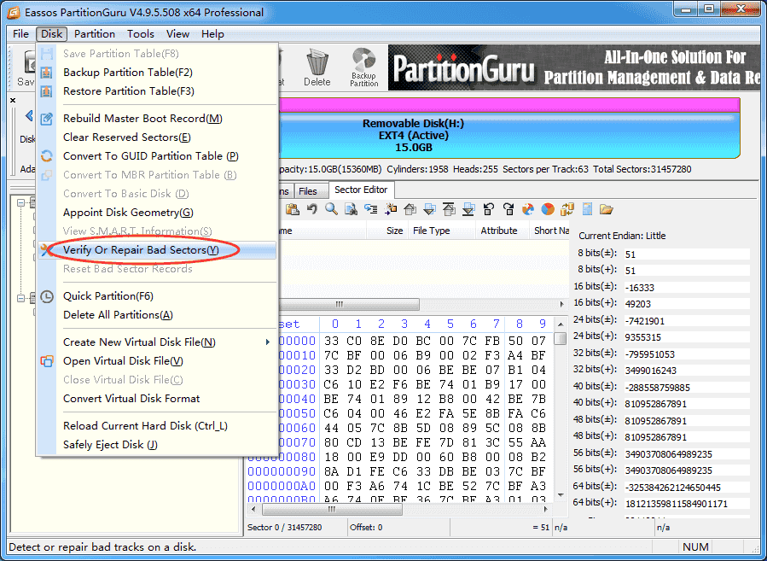Choose Convert To GUID Partition Table
The height and width of the screenshot is (561, 767).
pyautogui.click(x=157, y=156)
